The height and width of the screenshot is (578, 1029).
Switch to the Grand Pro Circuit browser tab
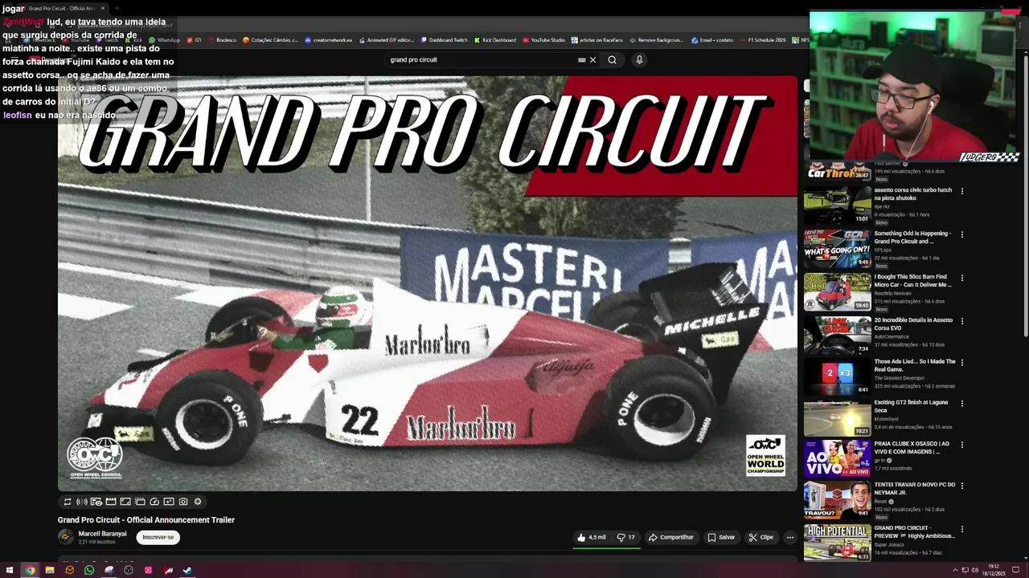pos(63,8)
